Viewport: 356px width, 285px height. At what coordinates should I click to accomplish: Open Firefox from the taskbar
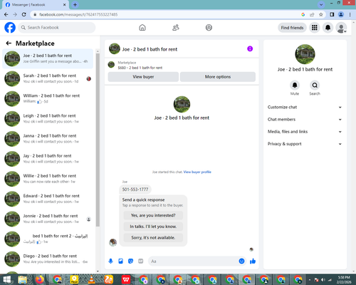click(40, 279)
